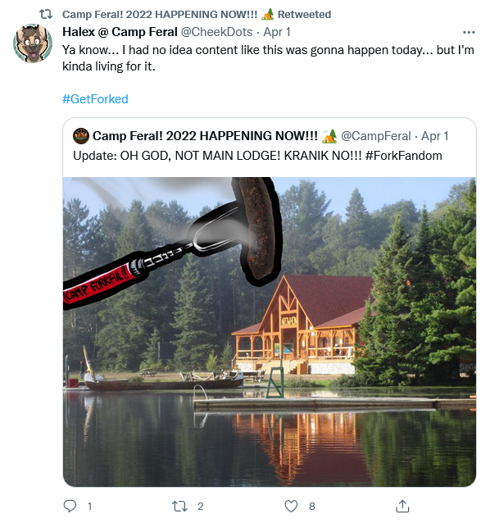Image resolution: width=490 pixels, height=523 pixels.
Task: Open the @CheekDots handle profile
Action: click(x=216, y=32)
